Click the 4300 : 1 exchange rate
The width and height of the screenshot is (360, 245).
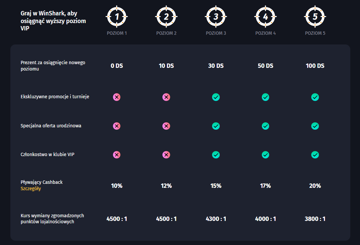(216, 219)
